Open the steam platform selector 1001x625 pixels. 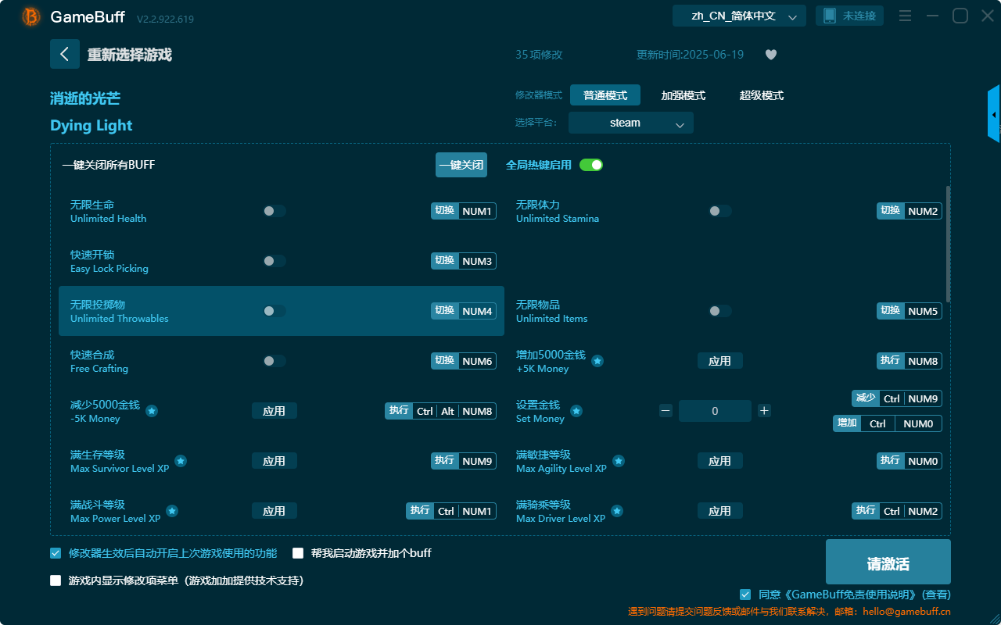pyautogui.click(x=630, y=123)
